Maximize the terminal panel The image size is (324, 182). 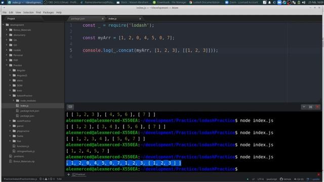[x=310, y=107]
